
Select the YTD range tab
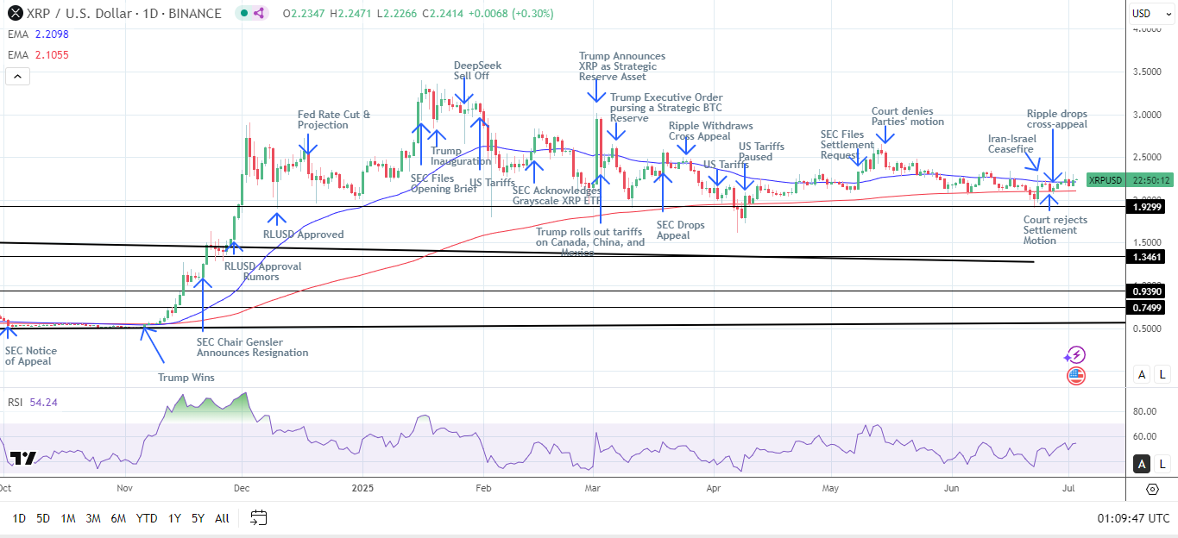point(146,517)
